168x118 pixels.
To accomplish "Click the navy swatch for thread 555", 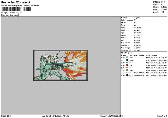I will [127, 60].
